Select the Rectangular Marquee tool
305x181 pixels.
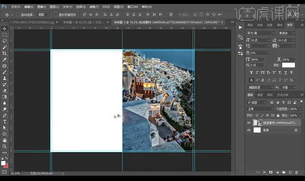tap(5, 35)
